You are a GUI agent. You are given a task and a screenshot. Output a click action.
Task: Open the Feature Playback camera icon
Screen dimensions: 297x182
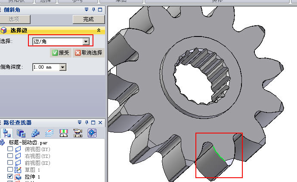(78, 133)
